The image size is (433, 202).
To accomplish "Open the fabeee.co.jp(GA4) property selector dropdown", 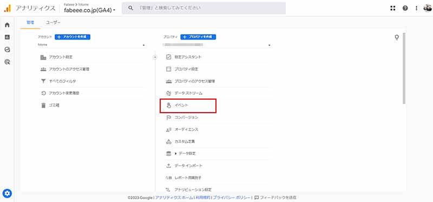I will (90, 10).
